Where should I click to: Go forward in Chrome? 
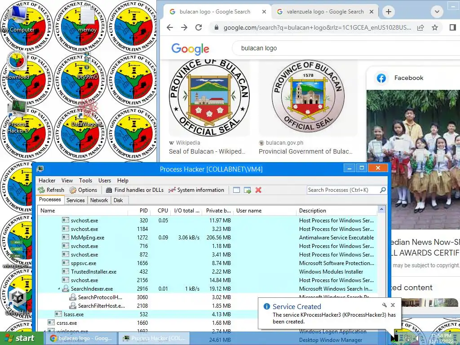coord(184,27)
